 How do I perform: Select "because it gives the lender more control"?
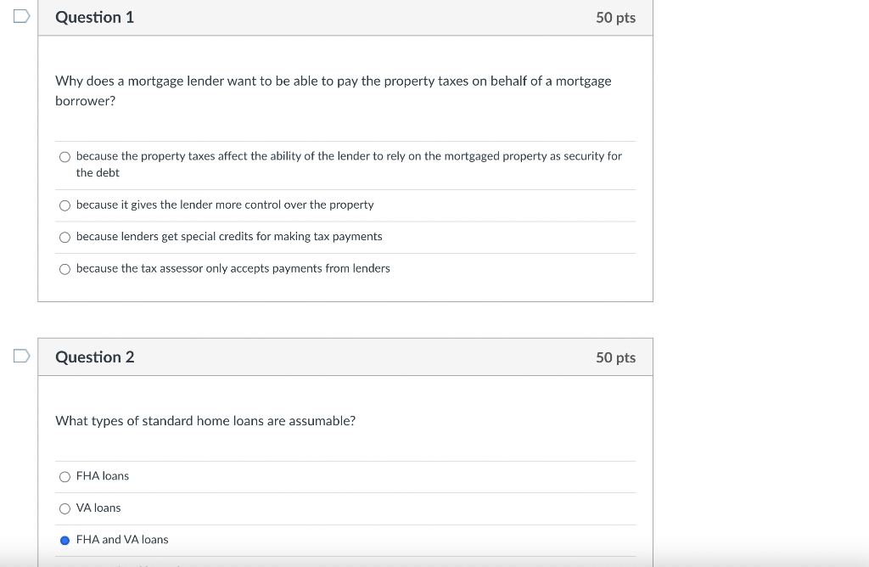(64, 205)
